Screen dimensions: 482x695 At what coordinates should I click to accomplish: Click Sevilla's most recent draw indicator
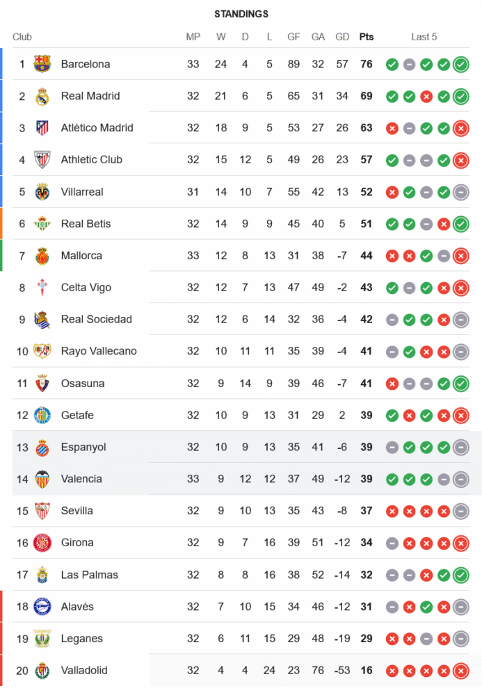[x=460, y=512]
